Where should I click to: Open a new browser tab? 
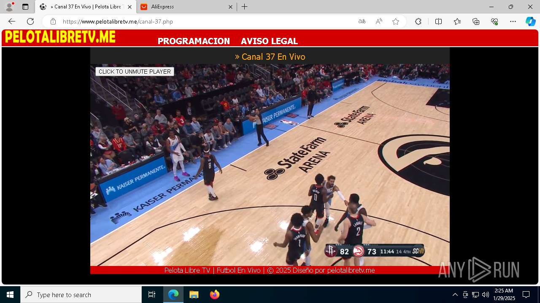tap(245, 7)
